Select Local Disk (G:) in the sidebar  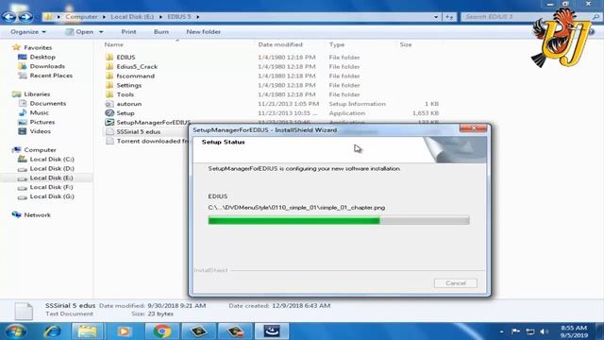pos(52,196)
